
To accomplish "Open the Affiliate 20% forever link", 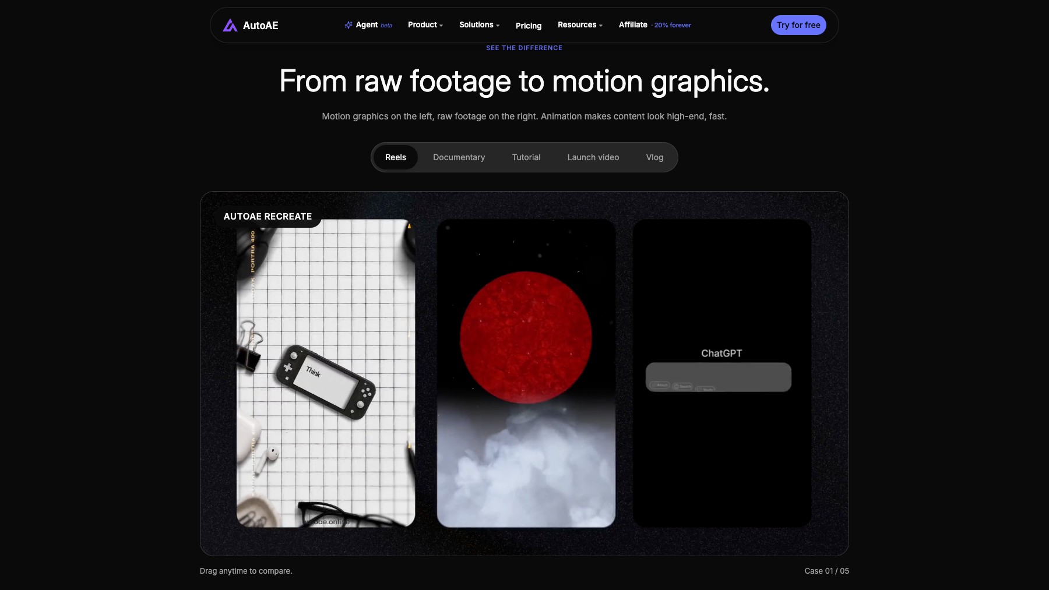I will point(654,25).
